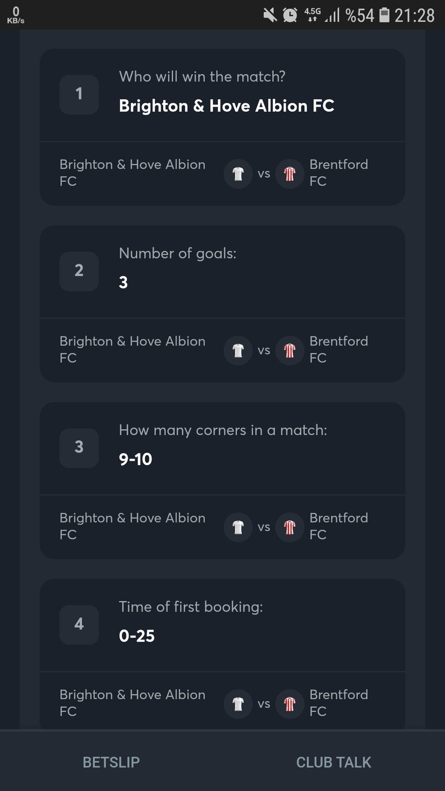Open the BETSLIP tab
The image size is (445, 791).
111,762
